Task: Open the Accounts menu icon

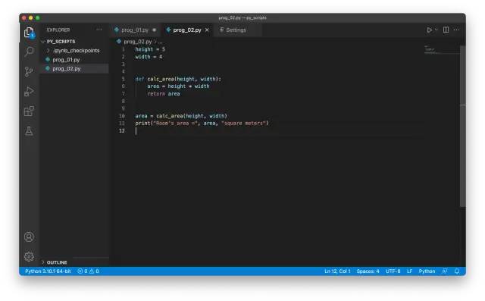Action: [x=29, y=237]
